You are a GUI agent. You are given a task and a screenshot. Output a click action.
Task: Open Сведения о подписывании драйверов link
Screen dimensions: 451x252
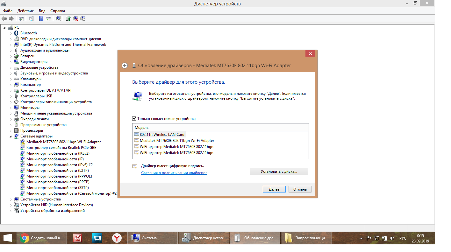tap(174, 173)
